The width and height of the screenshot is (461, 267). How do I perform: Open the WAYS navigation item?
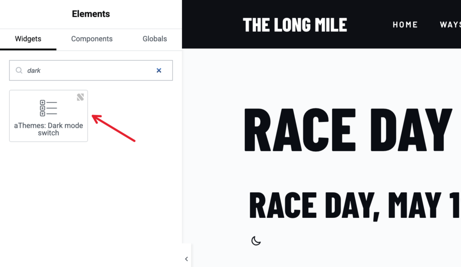450,25
